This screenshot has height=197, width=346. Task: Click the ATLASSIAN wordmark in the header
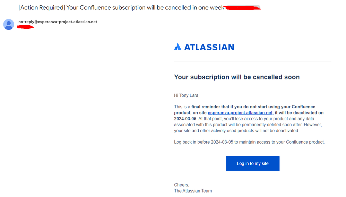coord(209,47)
